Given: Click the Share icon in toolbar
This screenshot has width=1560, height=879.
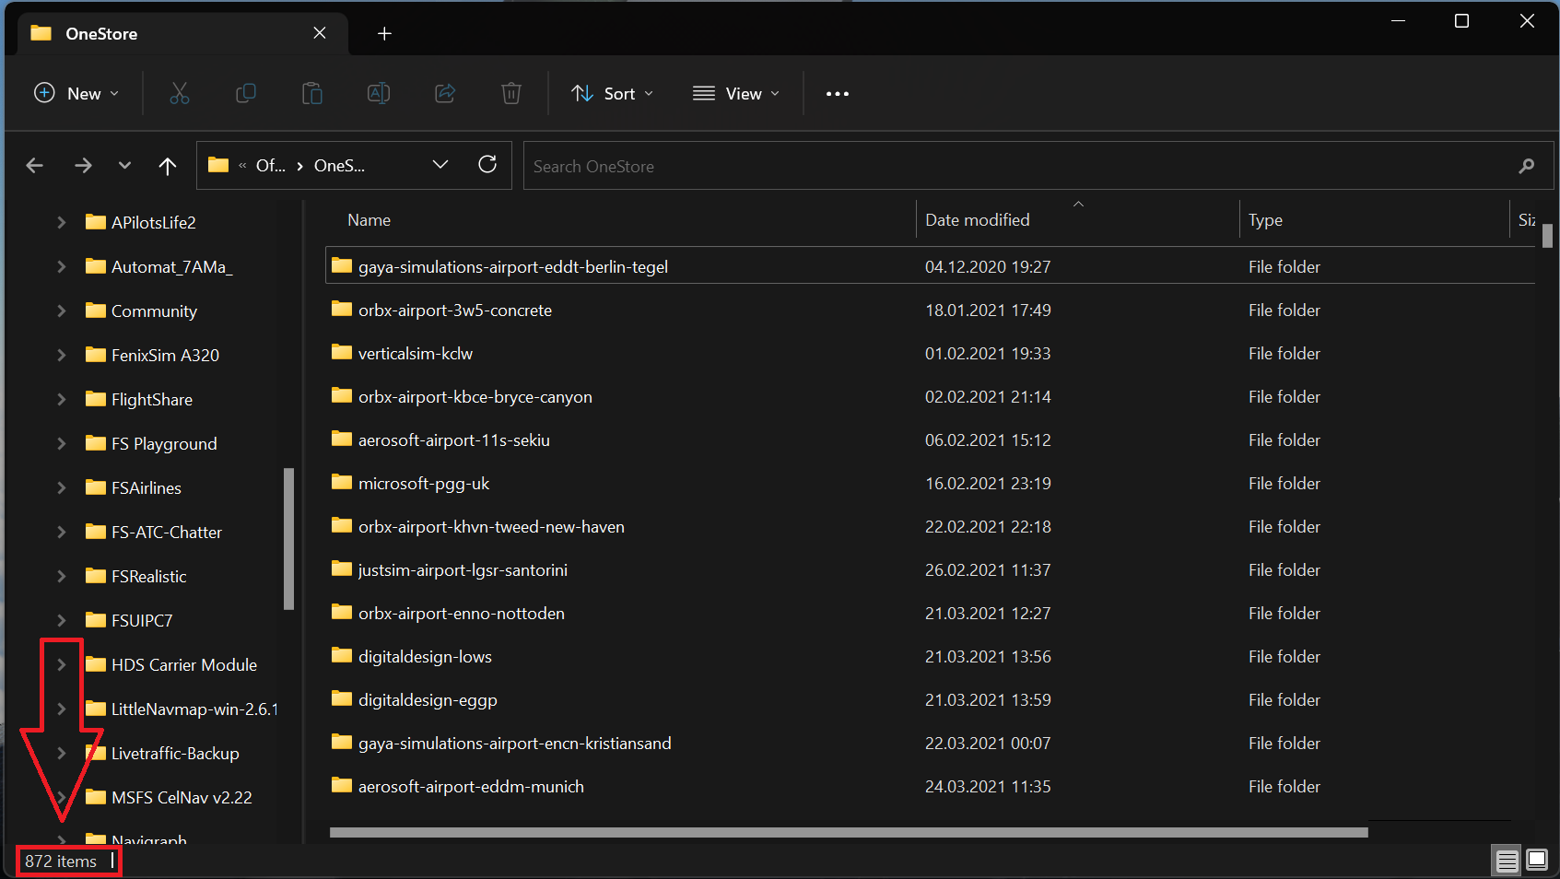Looking at the screenshot, I should click(445, 93).
